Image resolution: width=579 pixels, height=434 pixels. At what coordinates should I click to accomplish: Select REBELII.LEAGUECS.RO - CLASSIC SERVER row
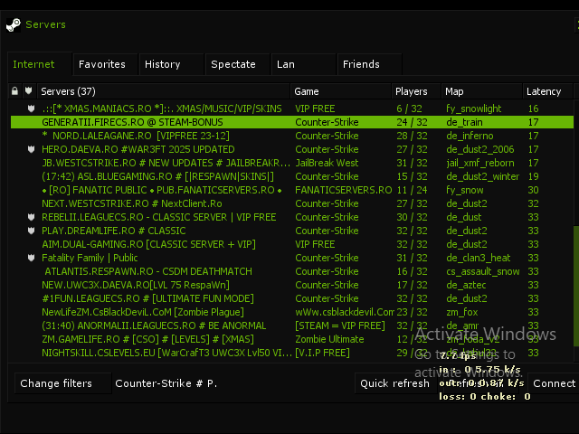[x=291, y=217]
